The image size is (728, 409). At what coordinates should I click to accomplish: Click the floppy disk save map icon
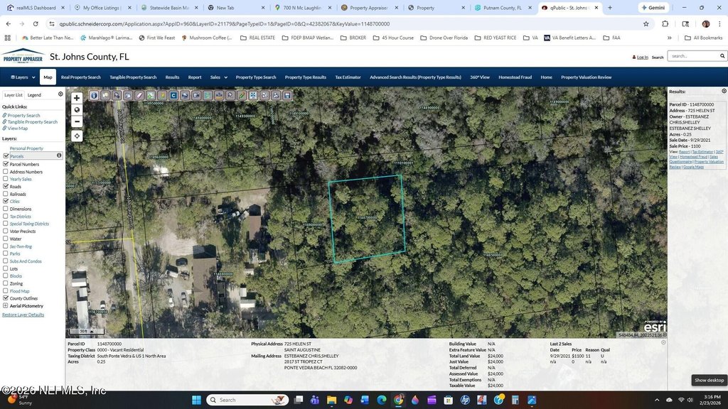point(287,96)
